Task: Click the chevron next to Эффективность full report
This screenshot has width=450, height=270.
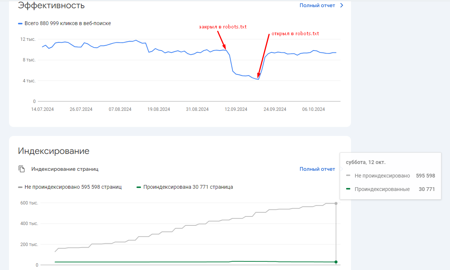Action: (x=341, y=6)
